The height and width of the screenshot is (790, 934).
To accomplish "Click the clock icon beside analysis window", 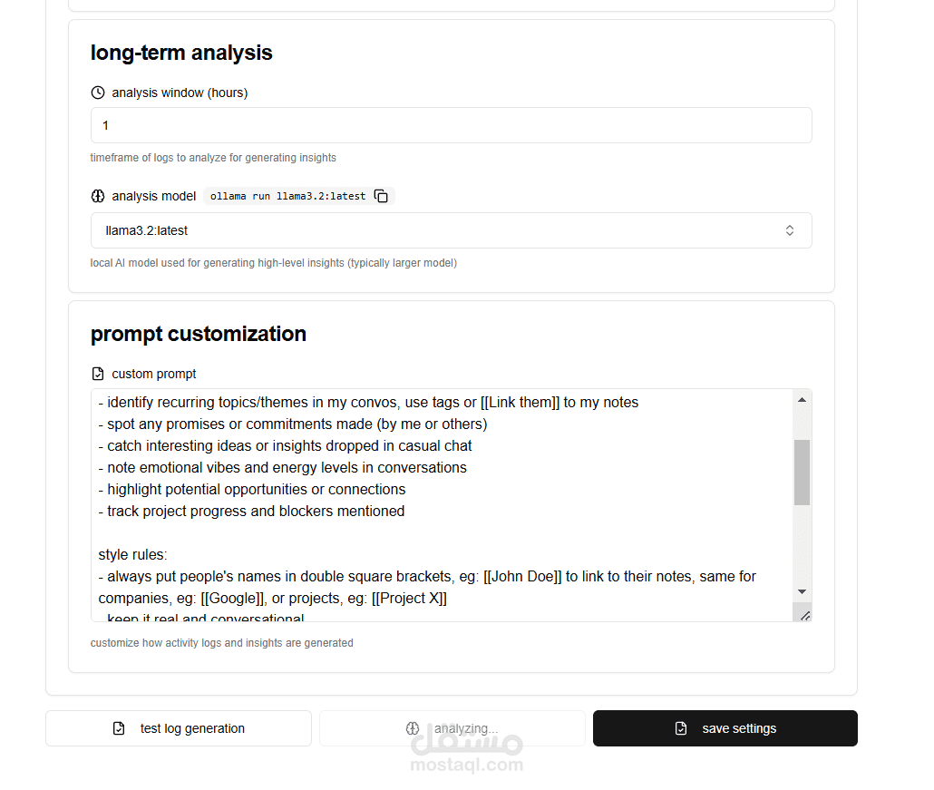I will (x=98, y=93).
